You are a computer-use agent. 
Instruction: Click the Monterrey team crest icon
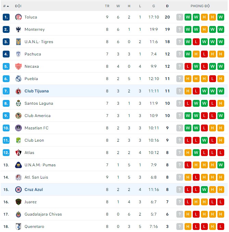[x=18, y=29]
